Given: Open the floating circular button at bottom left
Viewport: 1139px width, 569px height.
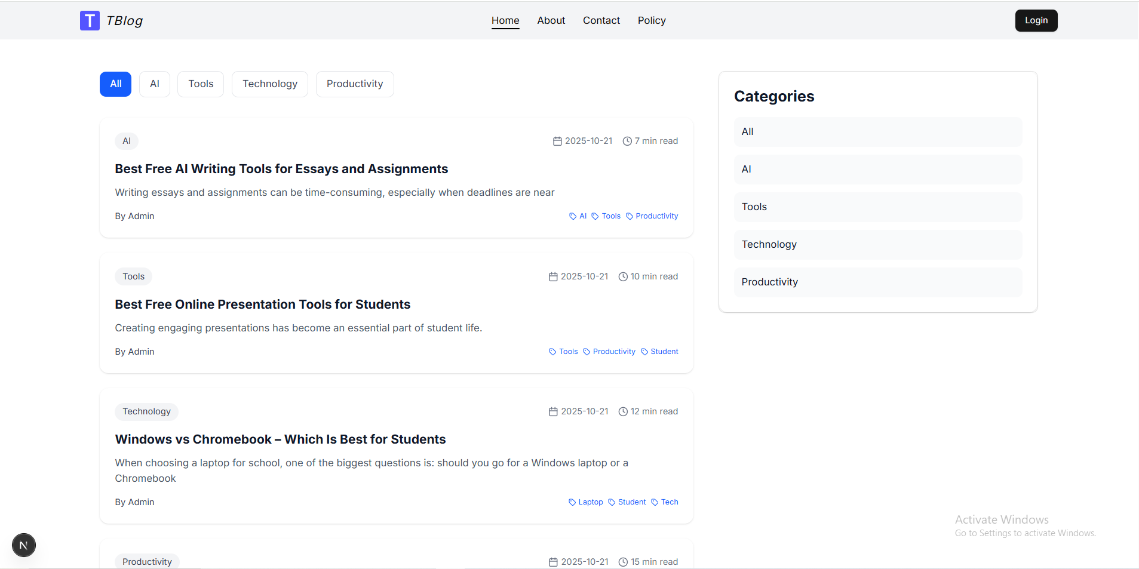Looking at the screenshot, I should [23, 545].
